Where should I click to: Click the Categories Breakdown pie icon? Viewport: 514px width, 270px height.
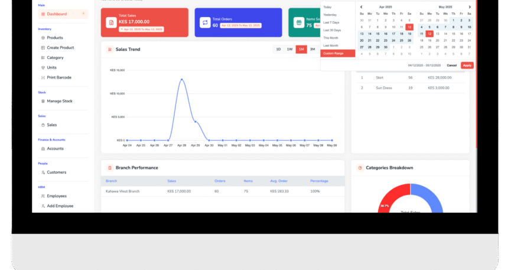[360, 168]
